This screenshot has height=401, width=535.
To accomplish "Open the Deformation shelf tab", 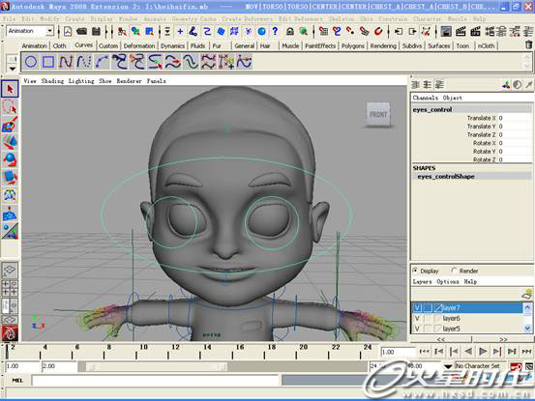I will (x=139, y=45).
